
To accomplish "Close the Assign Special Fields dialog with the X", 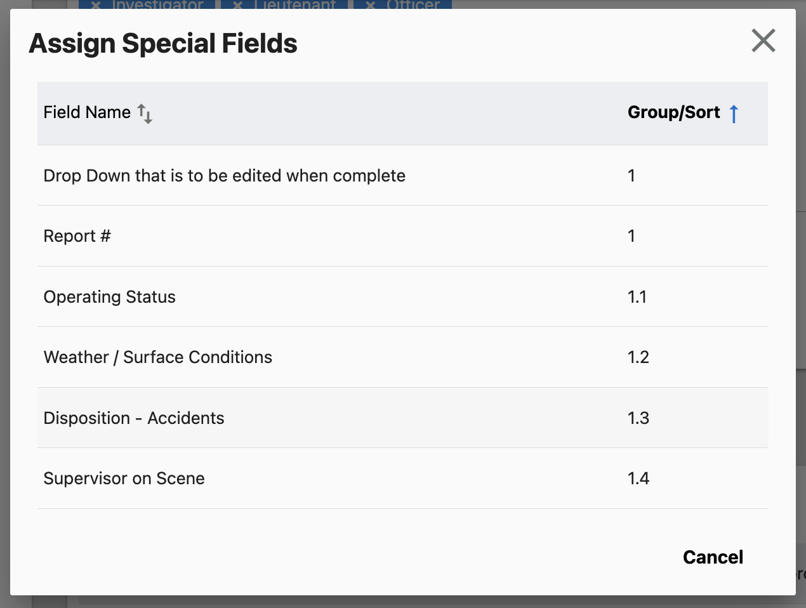I will click(x=763, y=40).
